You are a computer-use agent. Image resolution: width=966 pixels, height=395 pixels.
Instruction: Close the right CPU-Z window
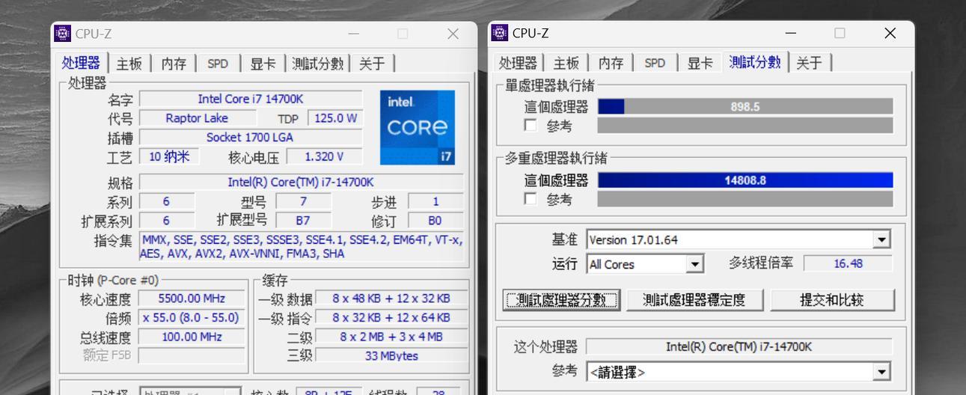[890, 33]
